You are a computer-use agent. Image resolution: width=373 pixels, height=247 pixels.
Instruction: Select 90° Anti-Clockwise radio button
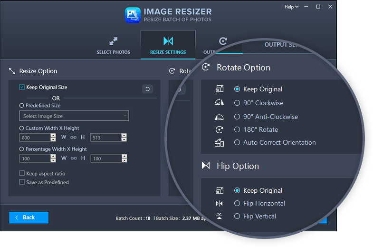pyautogui.click(x=237, y=117)
